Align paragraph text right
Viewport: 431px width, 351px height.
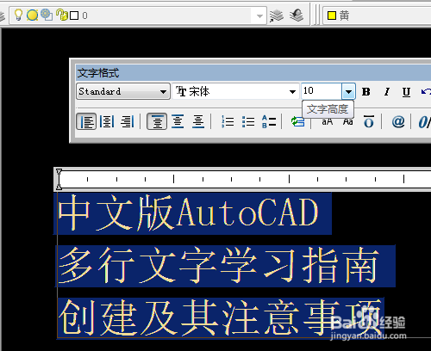tap(128, 121)
